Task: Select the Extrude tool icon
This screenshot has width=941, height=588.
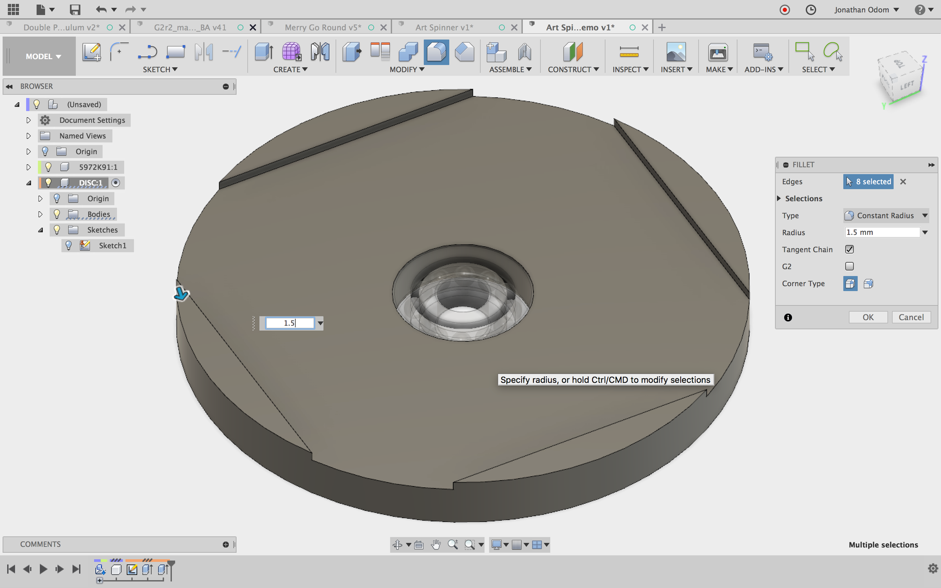Action: click(x=263, y=52)
